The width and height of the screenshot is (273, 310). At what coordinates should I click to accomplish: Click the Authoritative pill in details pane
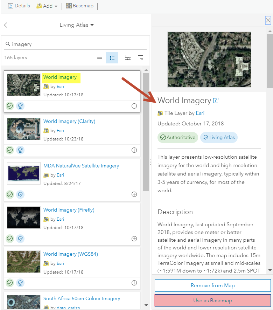pyautogui.click(x=178, y=137)
